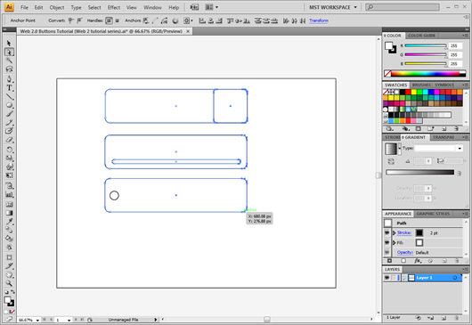Open the Effect menu
472x325 pixels.
click(114, 7)
